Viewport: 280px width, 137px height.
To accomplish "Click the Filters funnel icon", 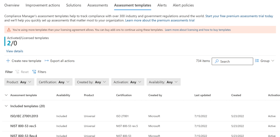I will click(34, 72).
